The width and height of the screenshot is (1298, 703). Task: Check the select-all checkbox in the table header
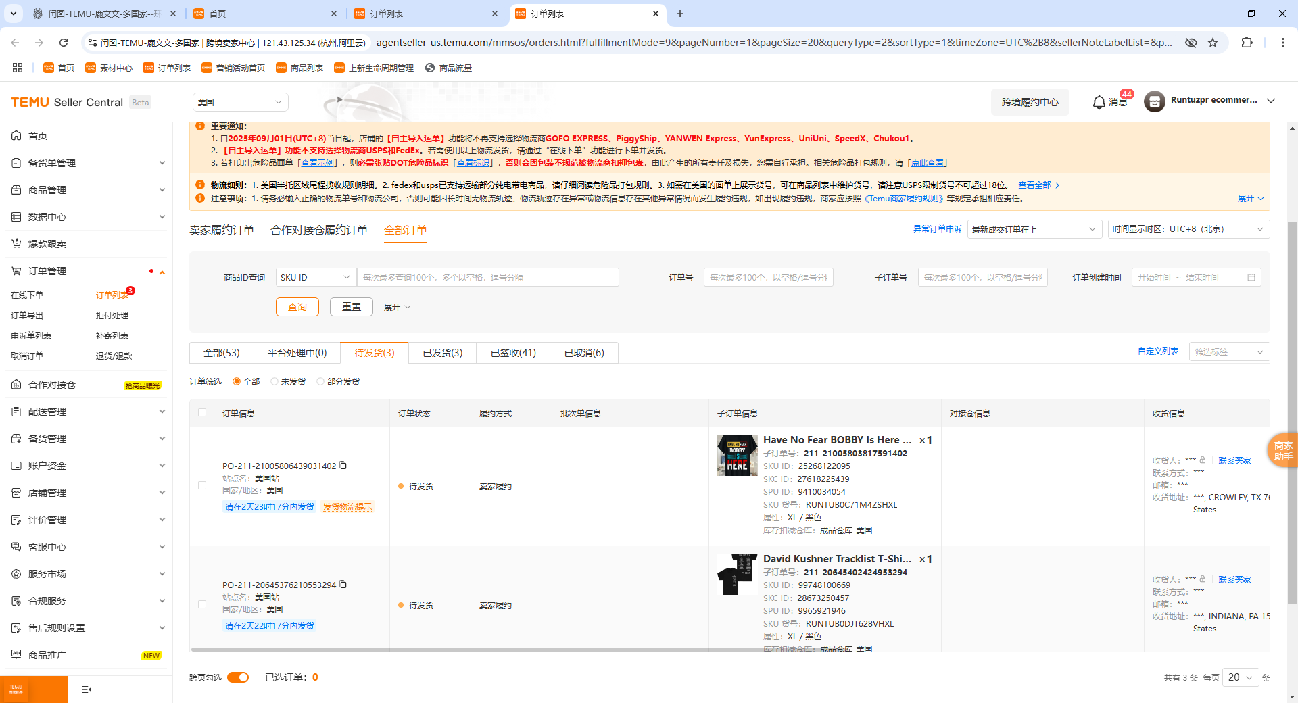201,412
